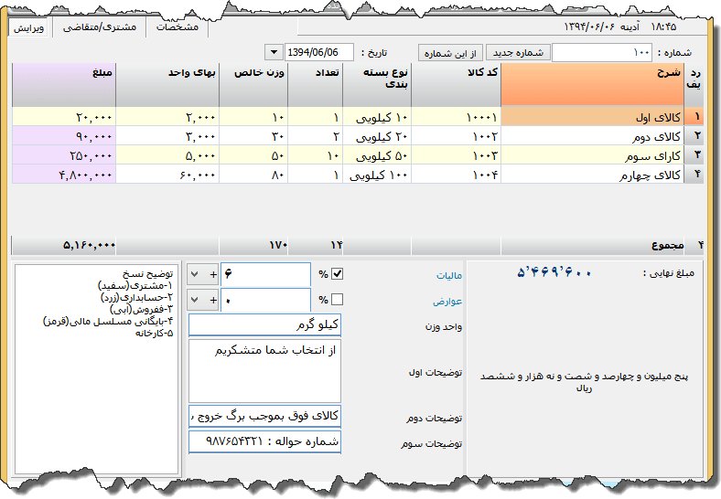Click the واحد وزن text field
Image resolution: width=721 pixels, height=499 pixels.
(x=264, y=325)
